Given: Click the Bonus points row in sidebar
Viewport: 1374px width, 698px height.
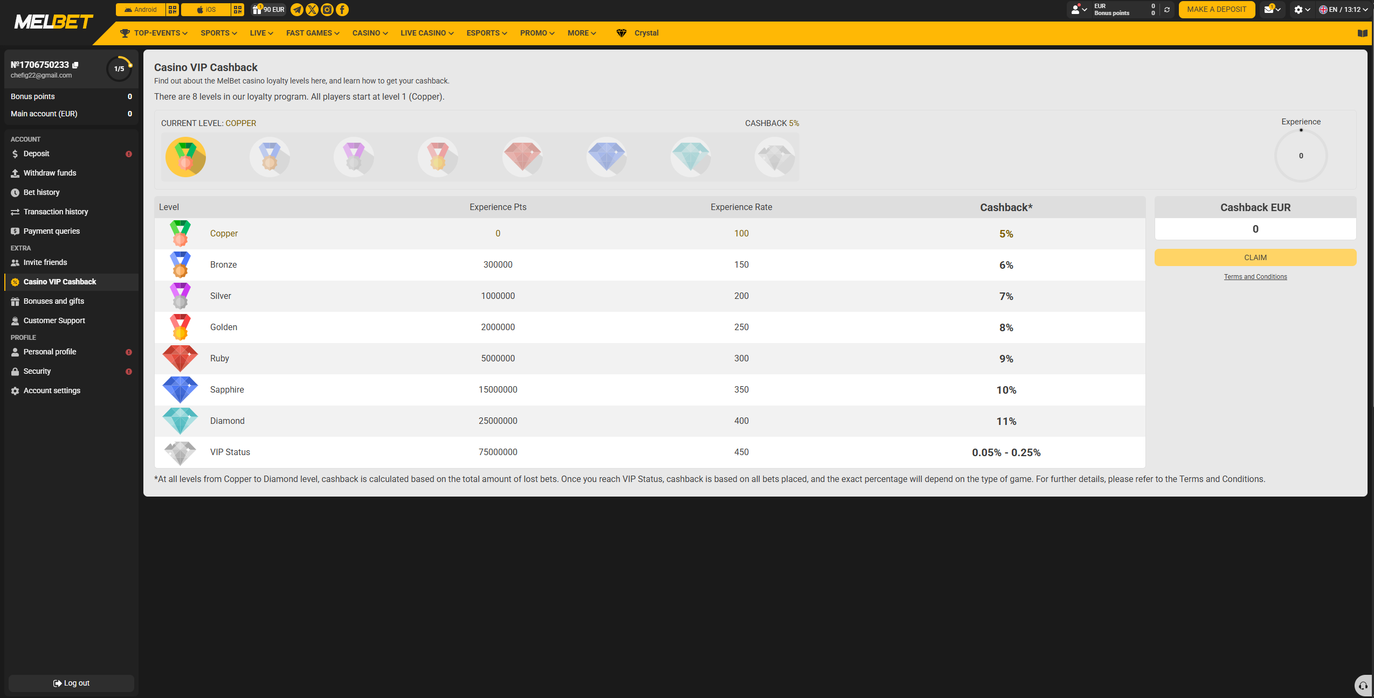Looking at the screenshot, I should point(71,97).
